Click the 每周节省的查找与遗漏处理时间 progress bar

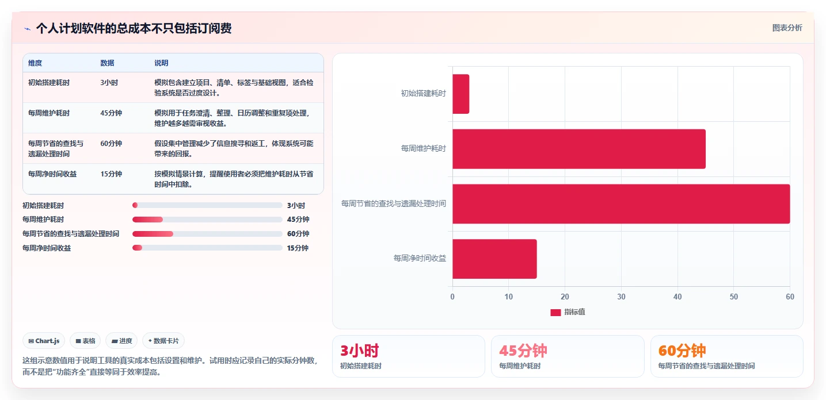point(207,234)
